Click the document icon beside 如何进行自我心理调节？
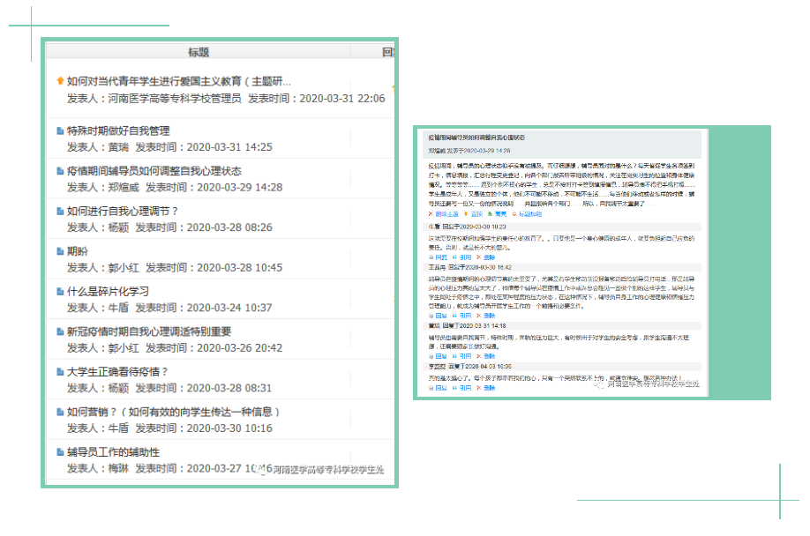This screenshot has width=810, height=536. 60,212
